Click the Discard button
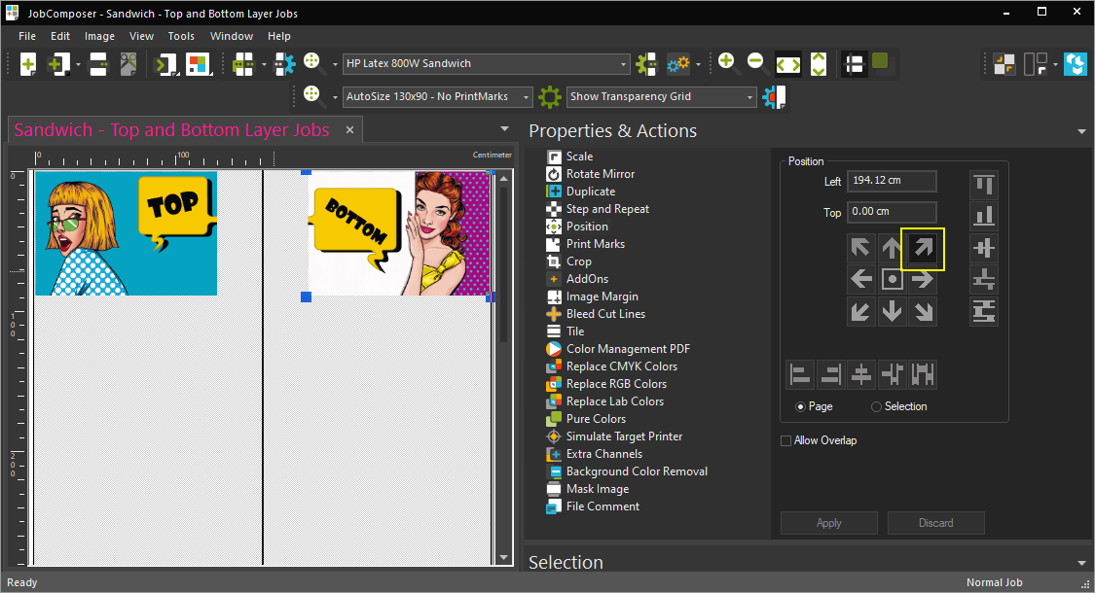This screenshot has width=1095, height=593. (935, 523)
